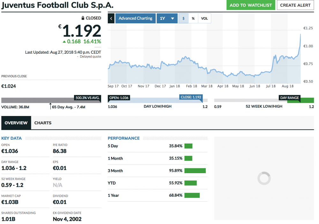Select the Overview tab
Screen dimensions: 319x224
16,123
